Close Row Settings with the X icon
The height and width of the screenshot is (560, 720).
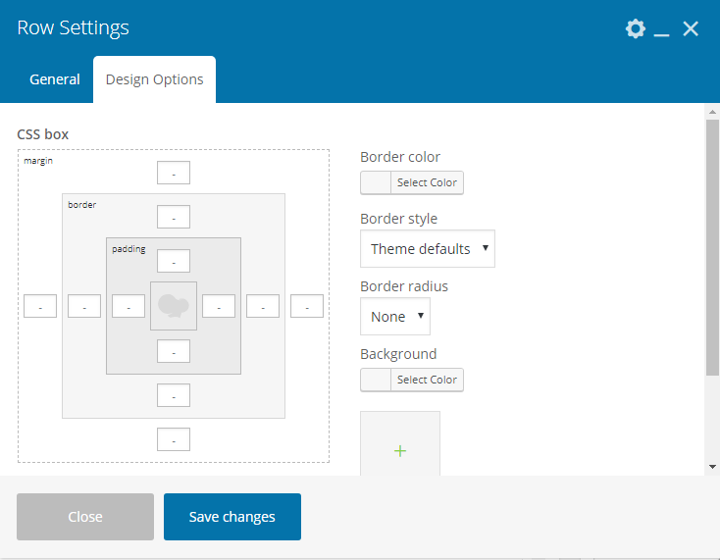(691, 28)
